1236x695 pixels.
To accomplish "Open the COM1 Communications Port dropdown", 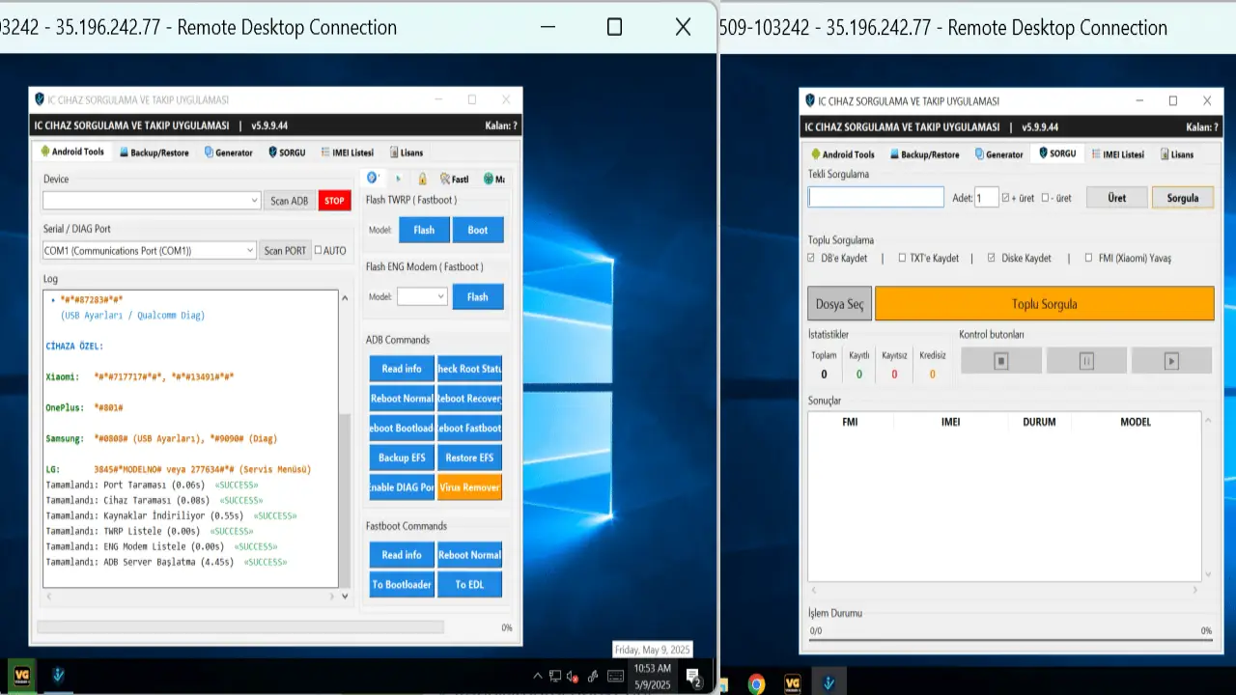I will click(x=150, y=250).
